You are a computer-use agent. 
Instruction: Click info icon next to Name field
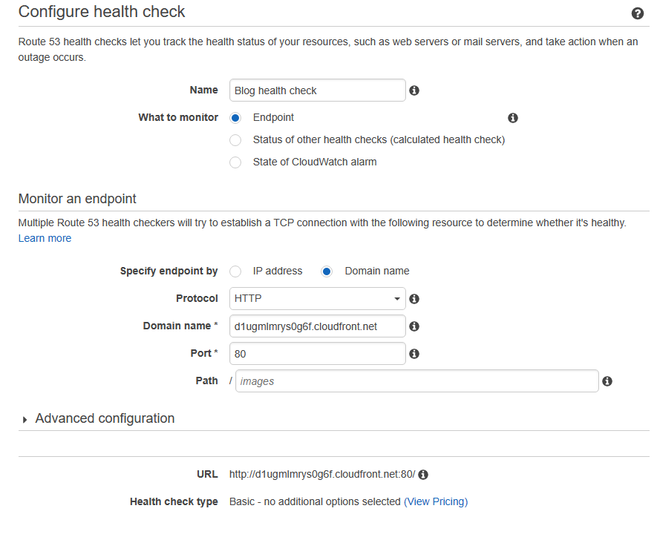tap(414, 90)
